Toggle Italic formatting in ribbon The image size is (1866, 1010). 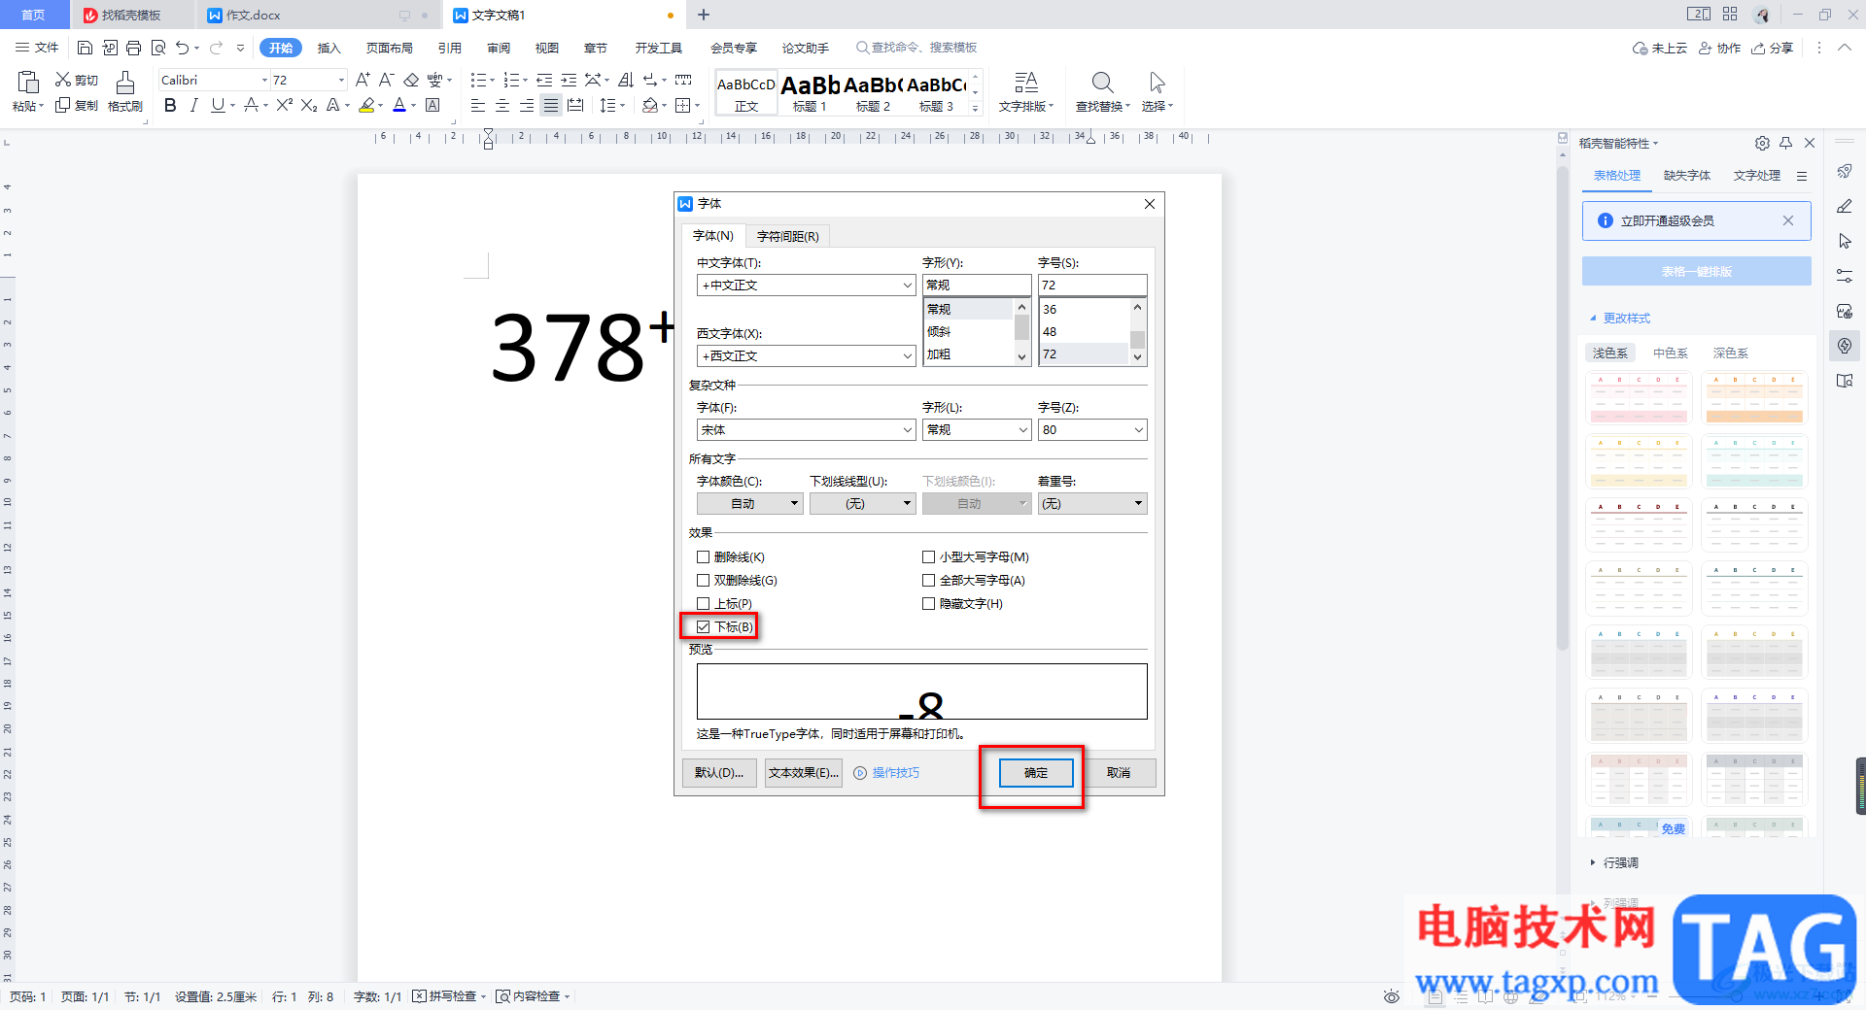(194, 105)
